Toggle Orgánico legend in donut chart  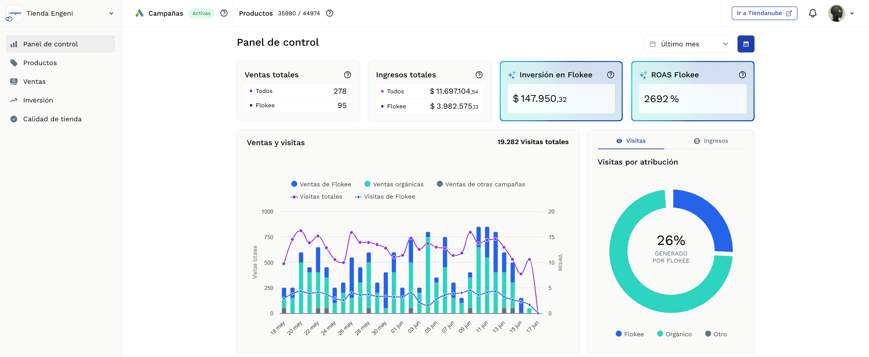point(674,334)
